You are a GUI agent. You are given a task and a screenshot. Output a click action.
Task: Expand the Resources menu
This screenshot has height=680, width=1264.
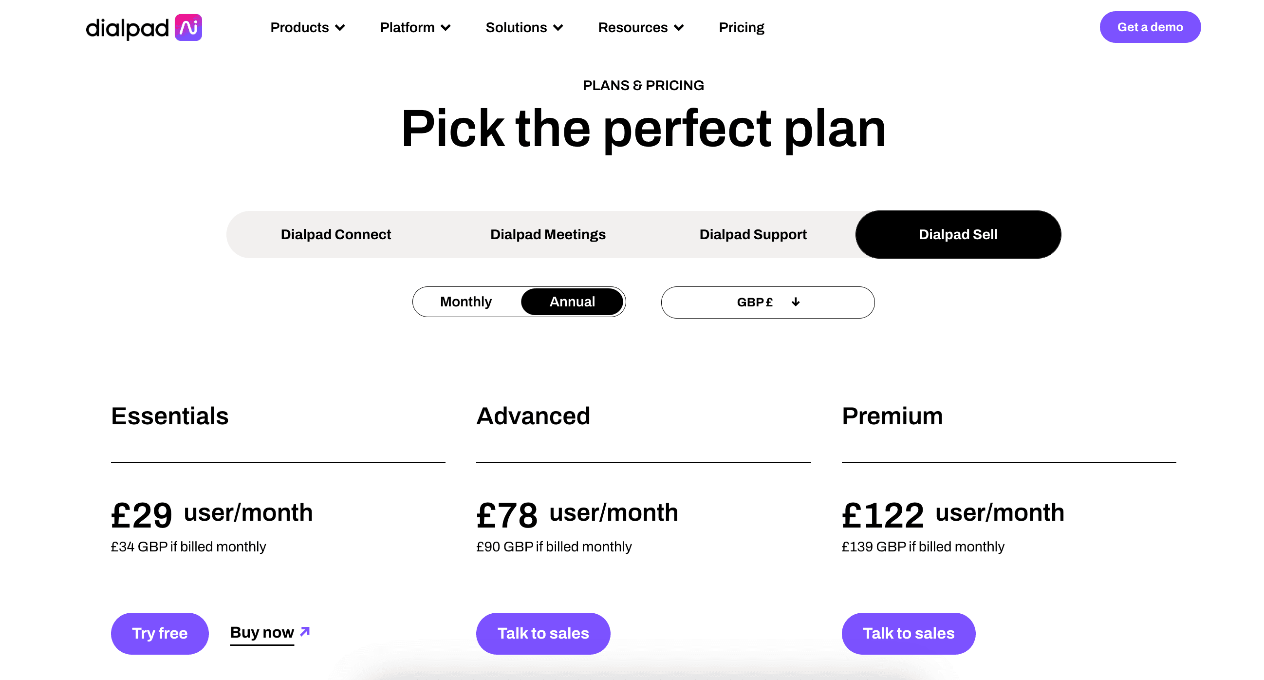click(632, 27)
